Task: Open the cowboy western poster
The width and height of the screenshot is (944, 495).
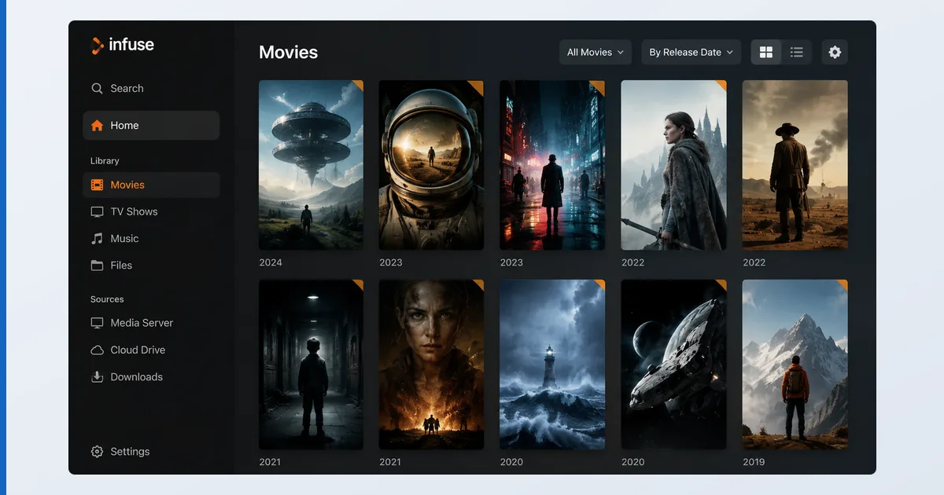Action: point(795,165)
